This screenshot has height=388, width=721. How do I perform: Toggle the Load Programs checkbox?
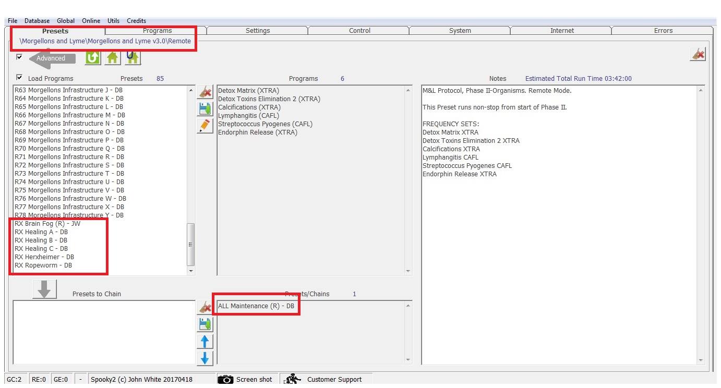tap(20, 78)
